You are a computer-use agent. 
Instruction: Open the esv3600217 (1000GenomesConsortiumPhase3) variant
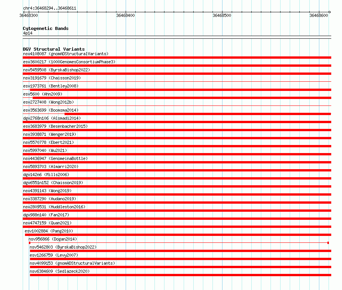click(69, 62)
